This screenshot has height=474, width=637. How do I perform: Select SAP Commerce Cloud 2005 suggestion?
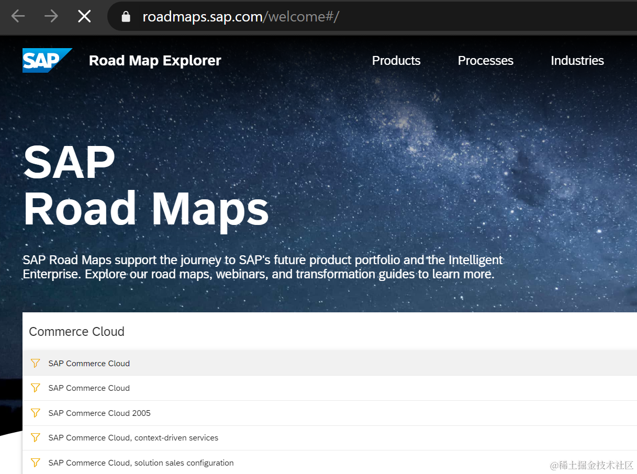330,413
